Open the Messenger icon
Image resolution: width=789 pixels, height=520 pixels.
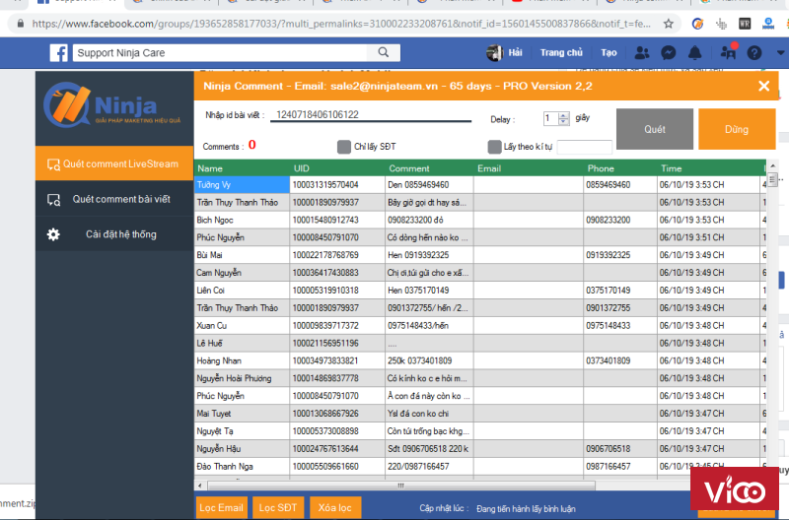[x=668, y=53]
